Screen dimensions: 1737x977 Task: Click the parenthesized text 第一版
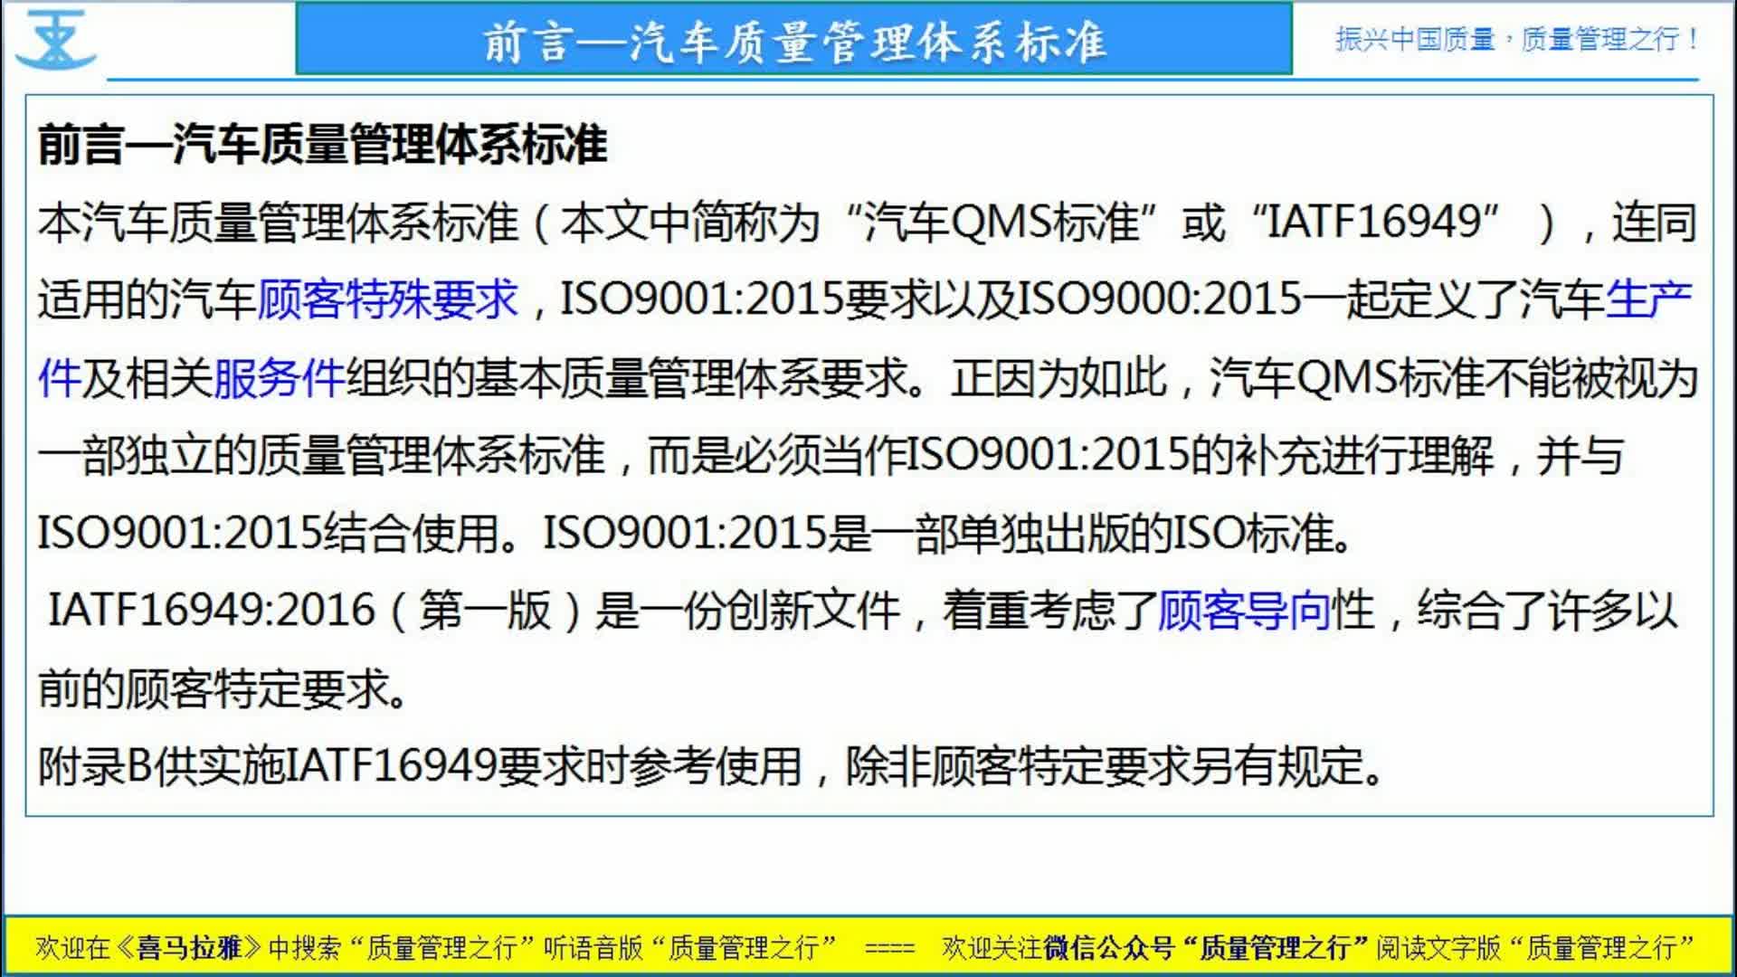pos(485,611)
